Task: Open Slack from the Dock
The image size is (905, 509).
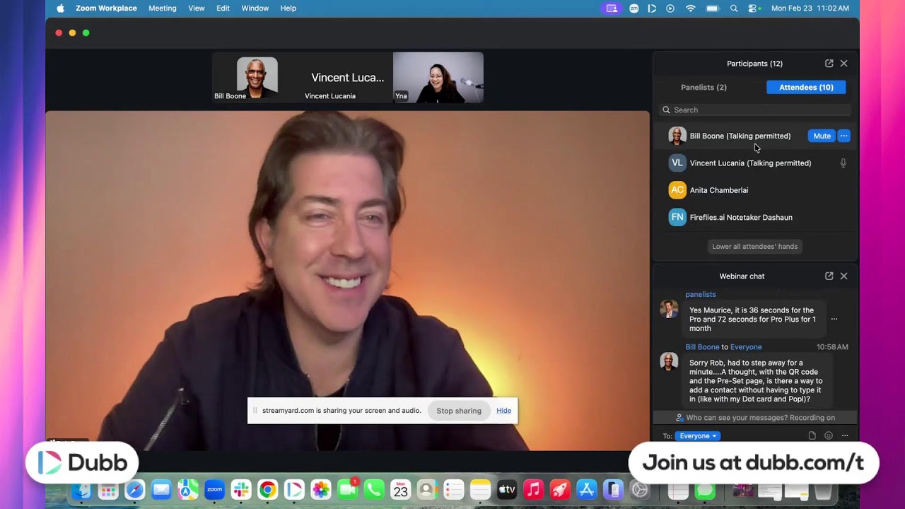Action: coord(241,489)
